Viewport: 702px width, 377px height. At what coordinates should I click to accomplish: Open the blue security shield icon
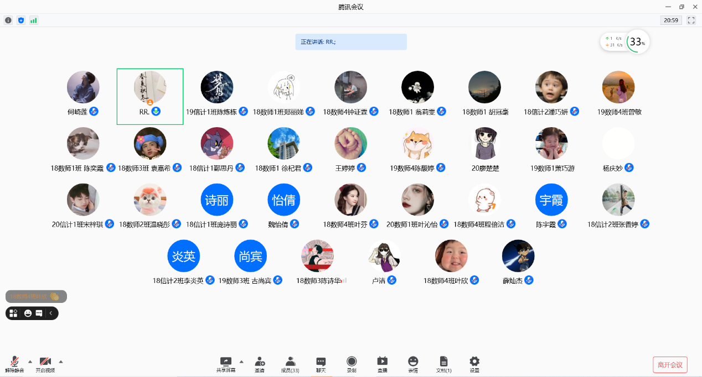21,20
